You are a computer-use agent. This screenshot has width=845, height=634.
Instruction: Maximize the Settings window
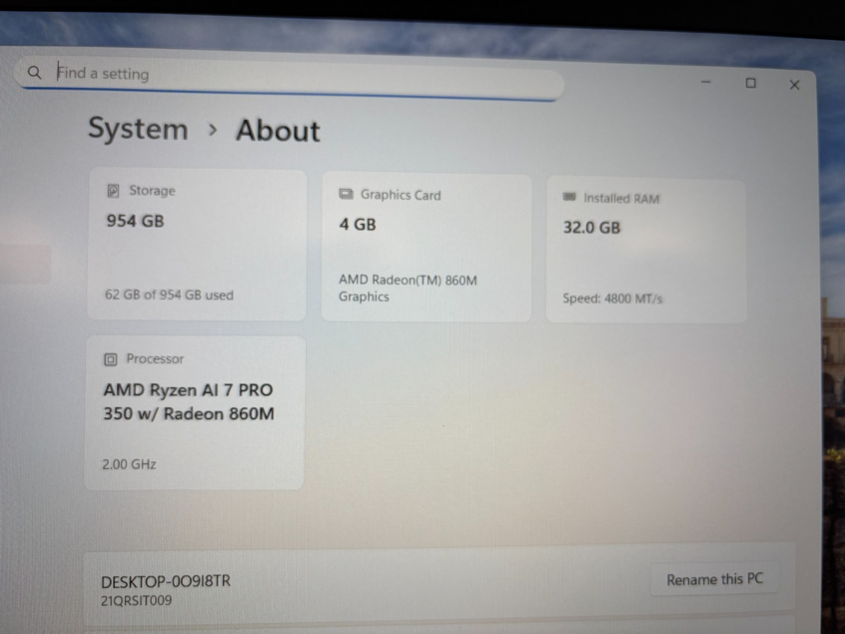(750, 83)
